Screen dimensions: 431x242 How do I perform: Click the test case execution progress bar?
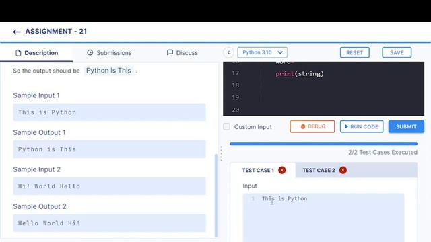323,143
